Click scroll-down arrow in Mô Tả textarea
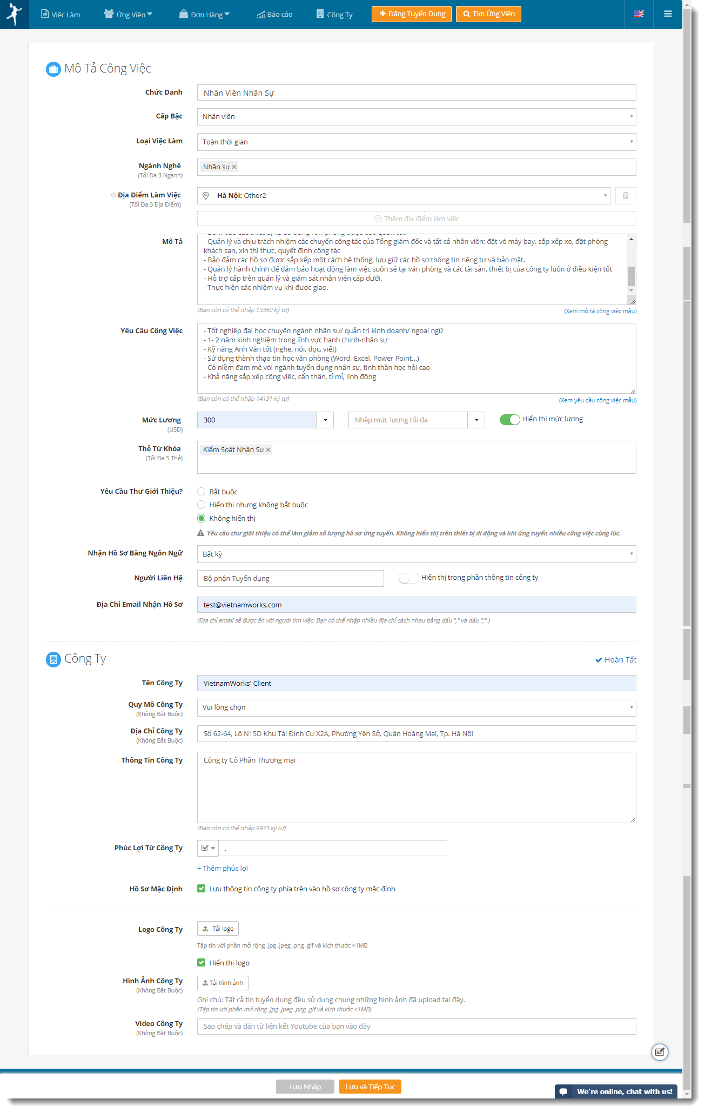705x1112 pixels. [x=631, y=291]
